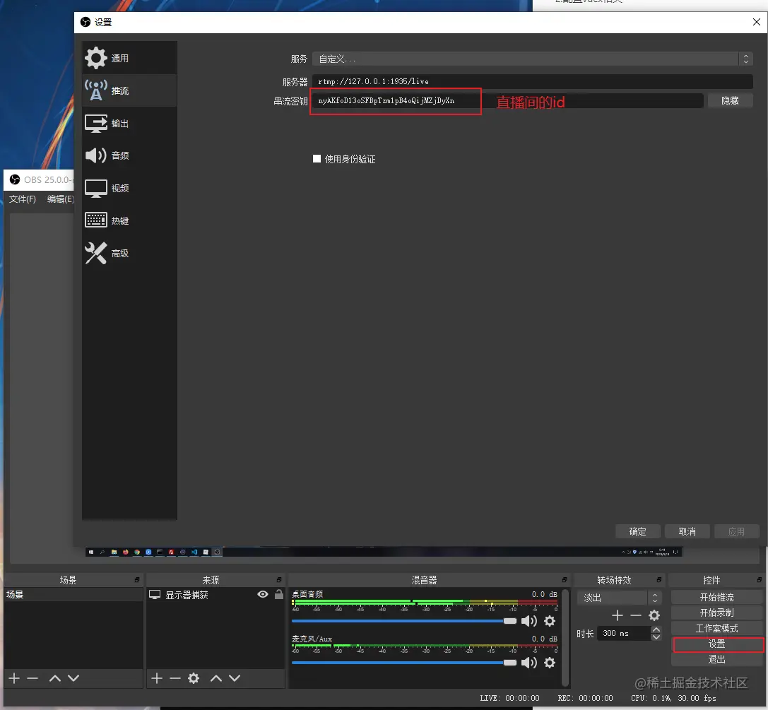Cancel settings with the 取消 button
The image size is (768, 710).
coord(687,531)
